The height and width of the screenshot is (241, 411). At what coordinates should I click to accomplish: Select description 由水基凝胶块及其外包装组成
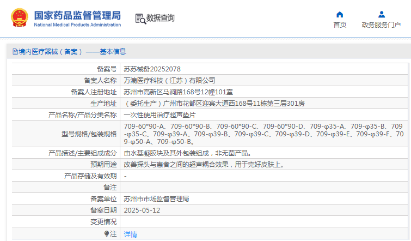[x=188, y=153]
